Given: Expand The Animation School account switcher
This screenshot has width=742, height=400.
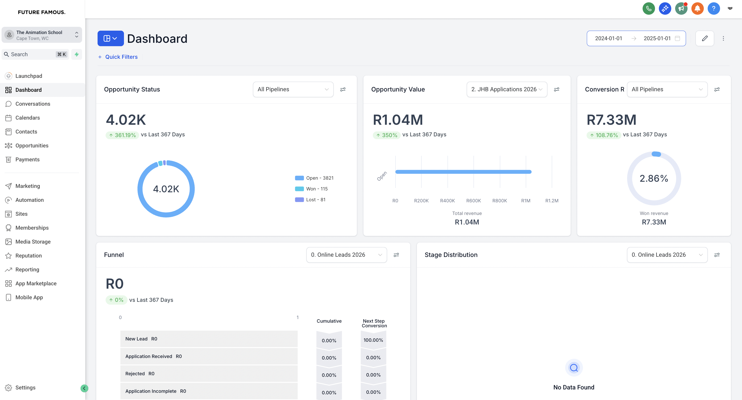Looking at the screenshot, I should [42, 35].
